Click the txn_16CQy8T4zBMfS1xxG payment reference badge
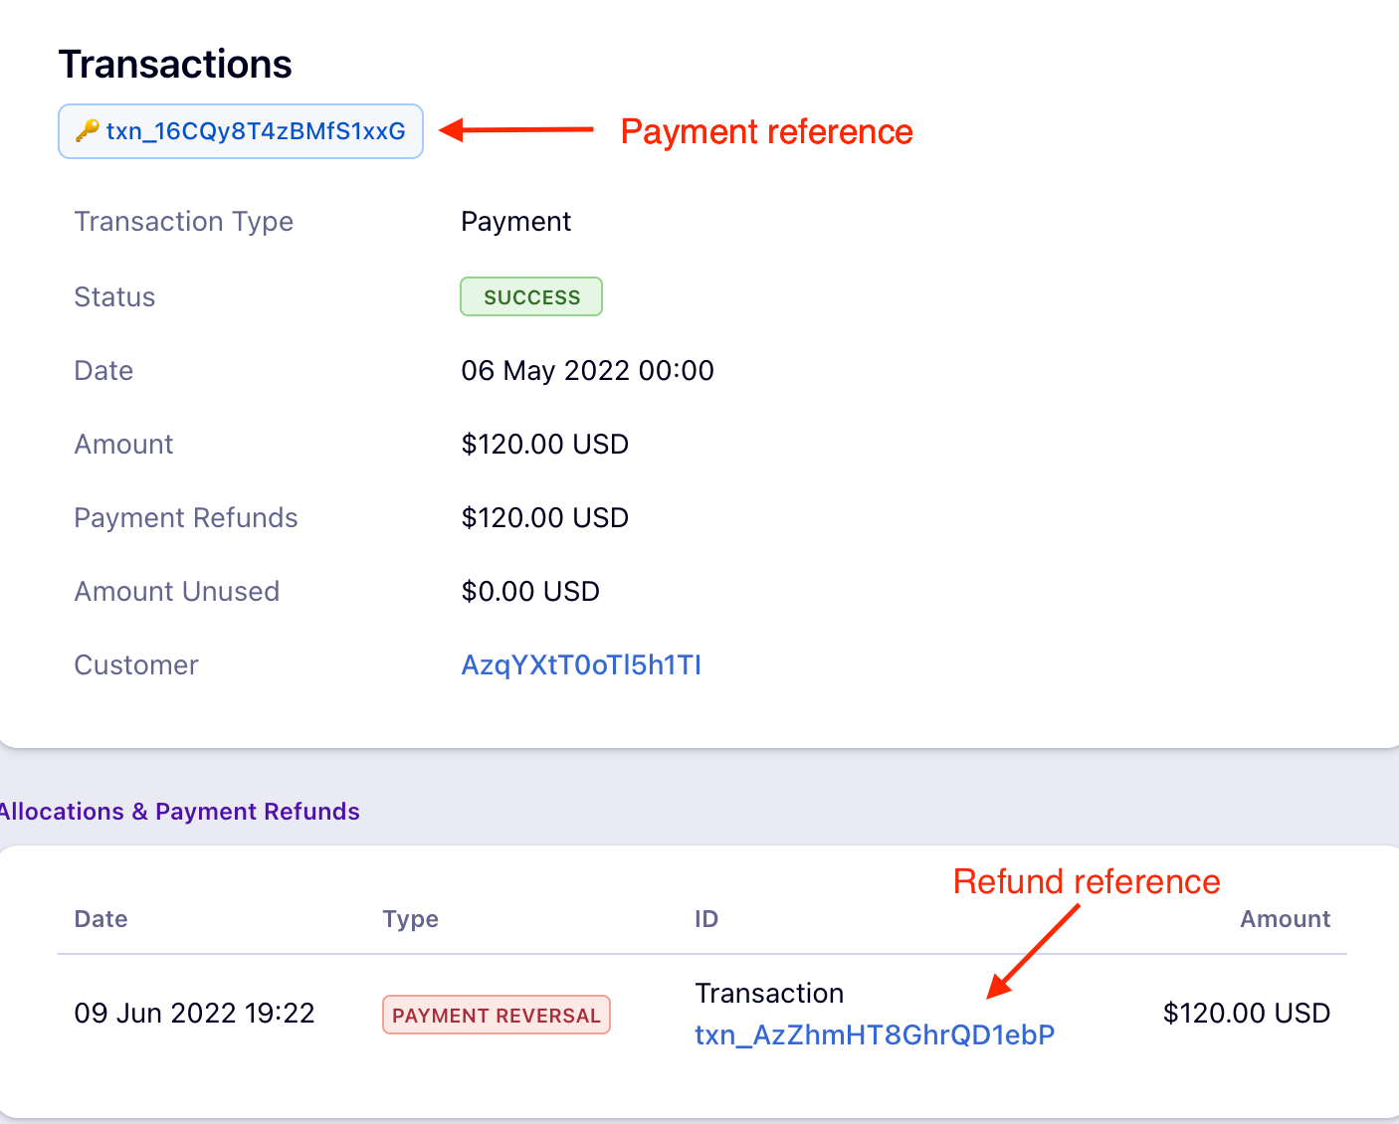The image size is (1399, 1124). point(255,131)
